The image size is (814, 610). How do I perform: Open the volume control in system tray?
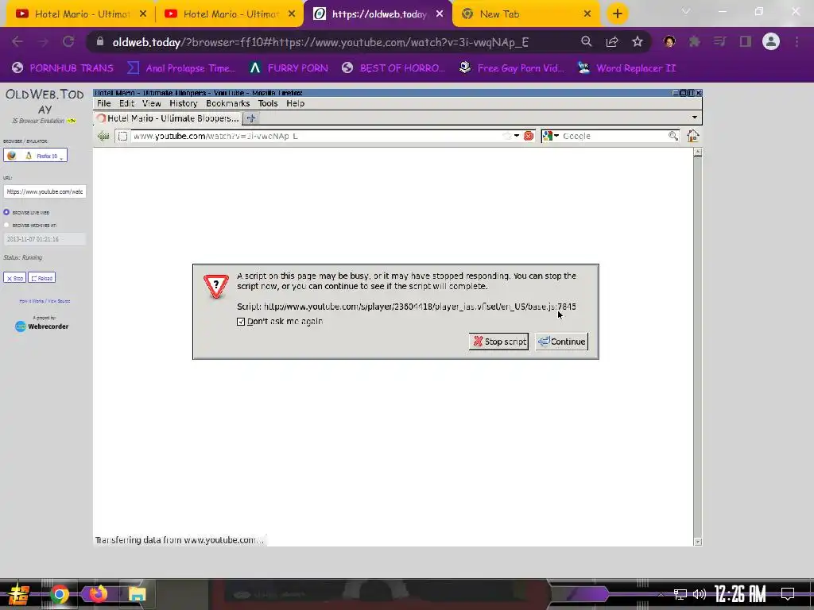[700, 594]
